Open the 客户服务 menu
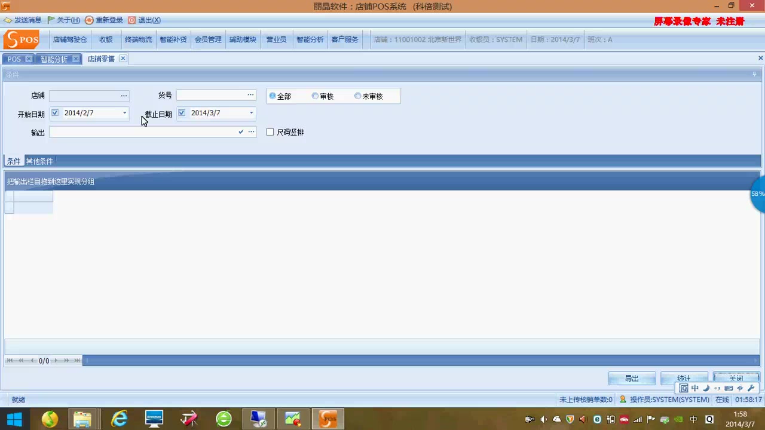The width and height of the screenshot is (765, 430). (345, 39)
